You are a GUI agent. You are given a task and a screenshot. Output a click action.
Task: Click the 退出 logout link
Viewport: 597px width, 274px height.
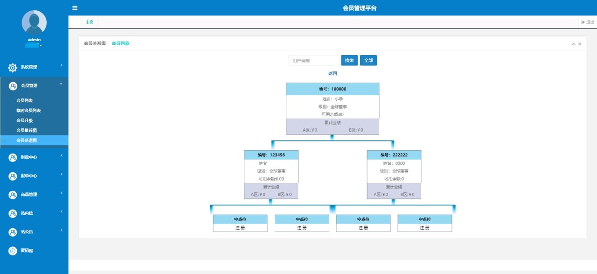pyautogui.click(x=588, y=22)
